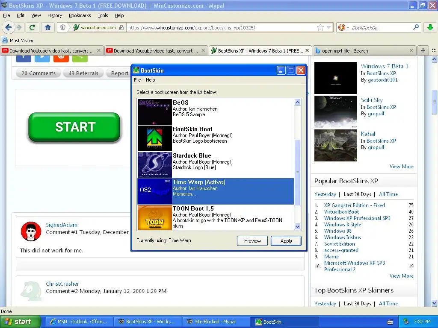
Task: Open the Windows 8 Style link
Action: (x=343, y=225)
